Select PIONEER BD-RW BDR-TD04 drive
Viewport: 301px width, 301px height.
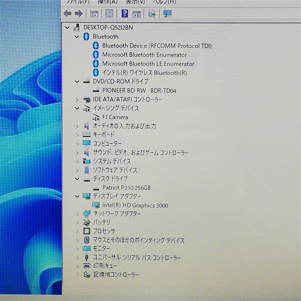point(139,90)
